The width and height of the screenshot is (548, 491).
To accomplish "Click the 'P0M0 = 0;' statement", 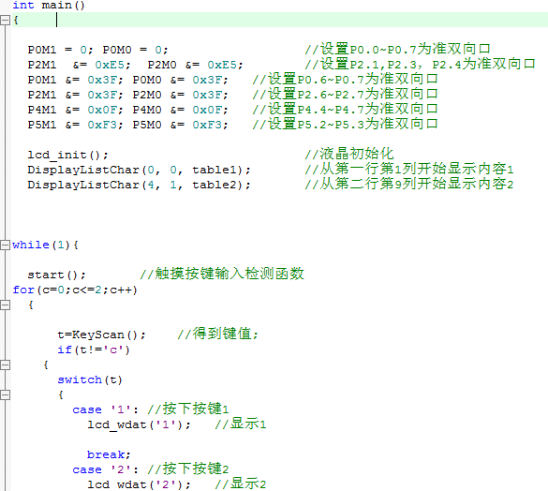I will [x=135, y=50].
